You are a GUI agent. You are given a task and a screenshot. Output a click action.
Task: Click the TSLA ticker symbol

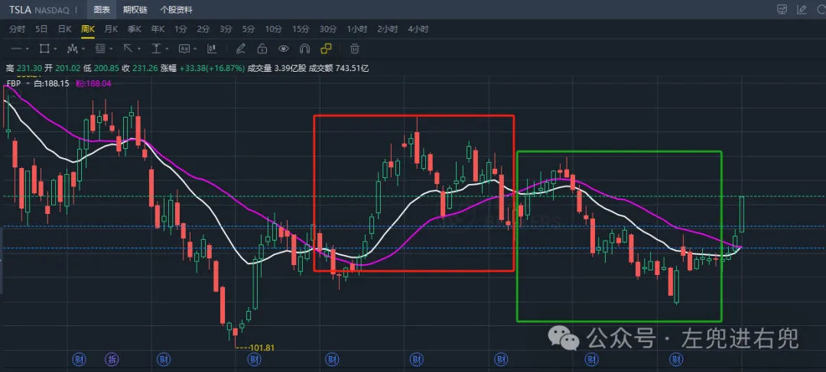point(19,9)
